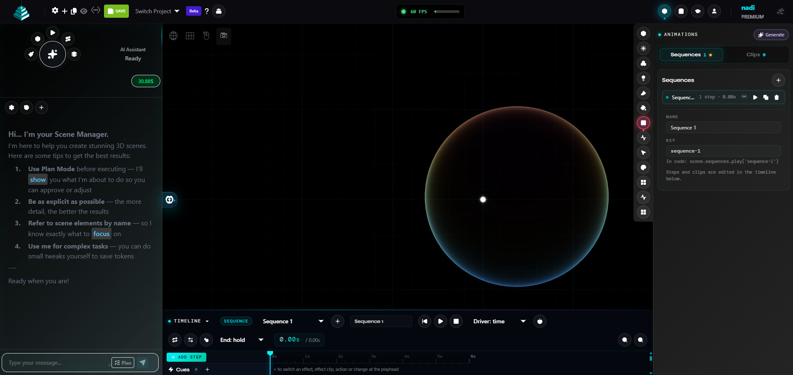Click the layers stack icon in the AI radial menu
Viewport: 793px width, 375px height.
pyautogui.click(x=74, y=54)
